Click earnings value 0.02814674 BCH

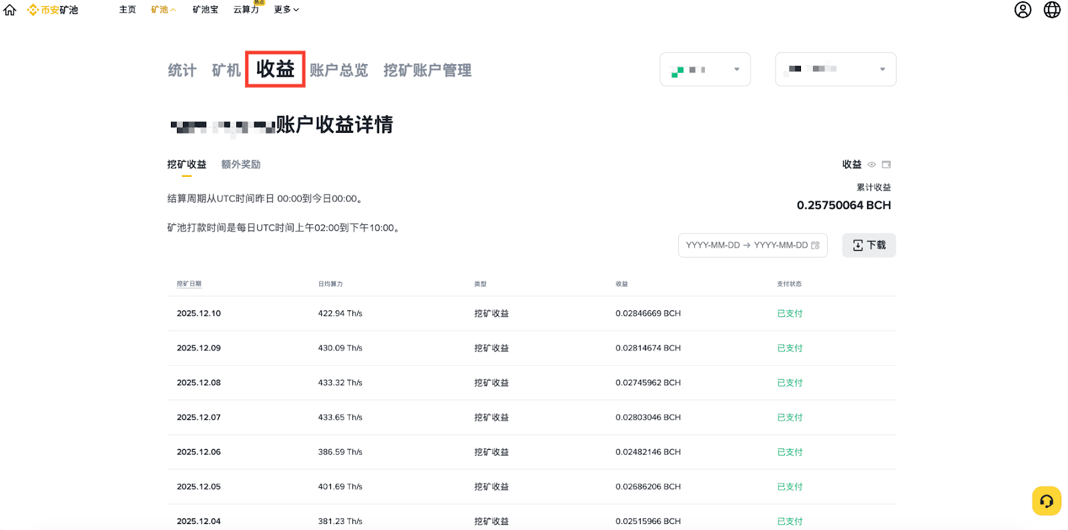click(x=648, y=348)
